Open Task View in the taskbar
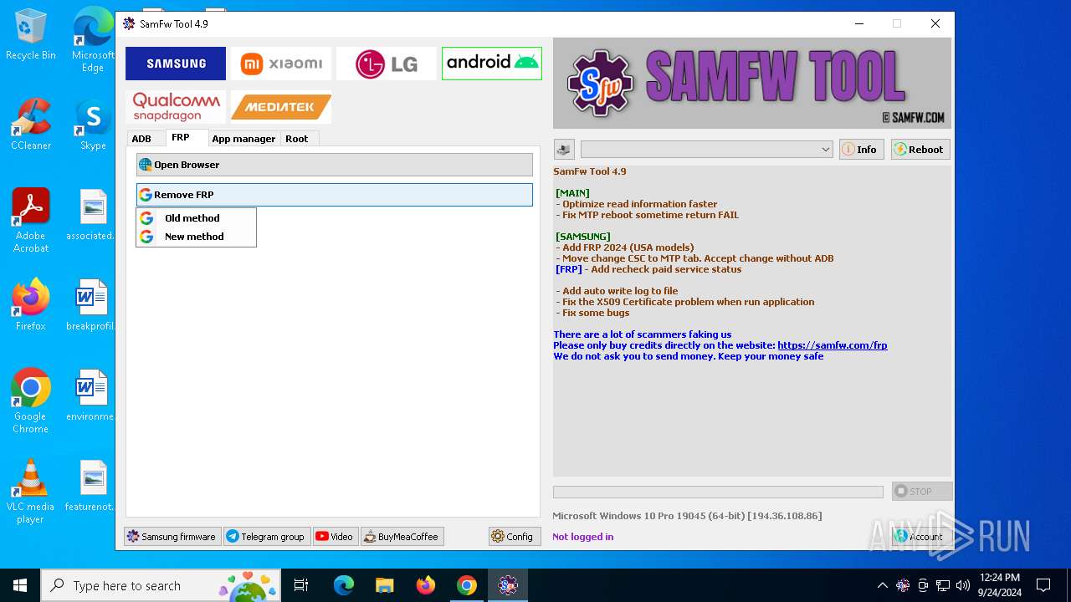1071x602 pixels. 302,585
